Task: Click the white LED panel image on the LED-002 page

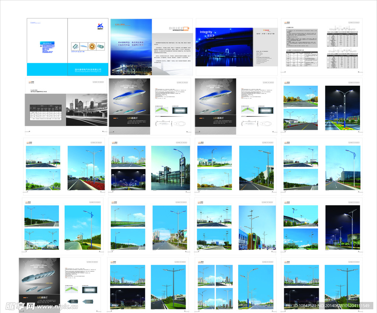Action: pos(266,110)
